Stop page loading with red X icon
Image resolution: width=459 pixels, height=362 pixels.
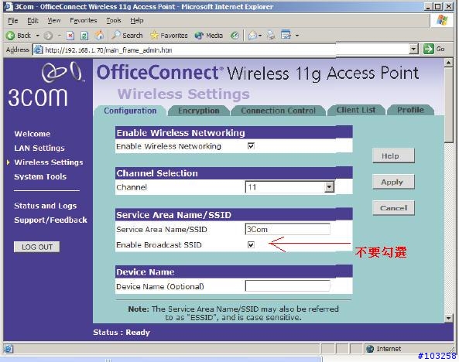click(x=70, y=36)
